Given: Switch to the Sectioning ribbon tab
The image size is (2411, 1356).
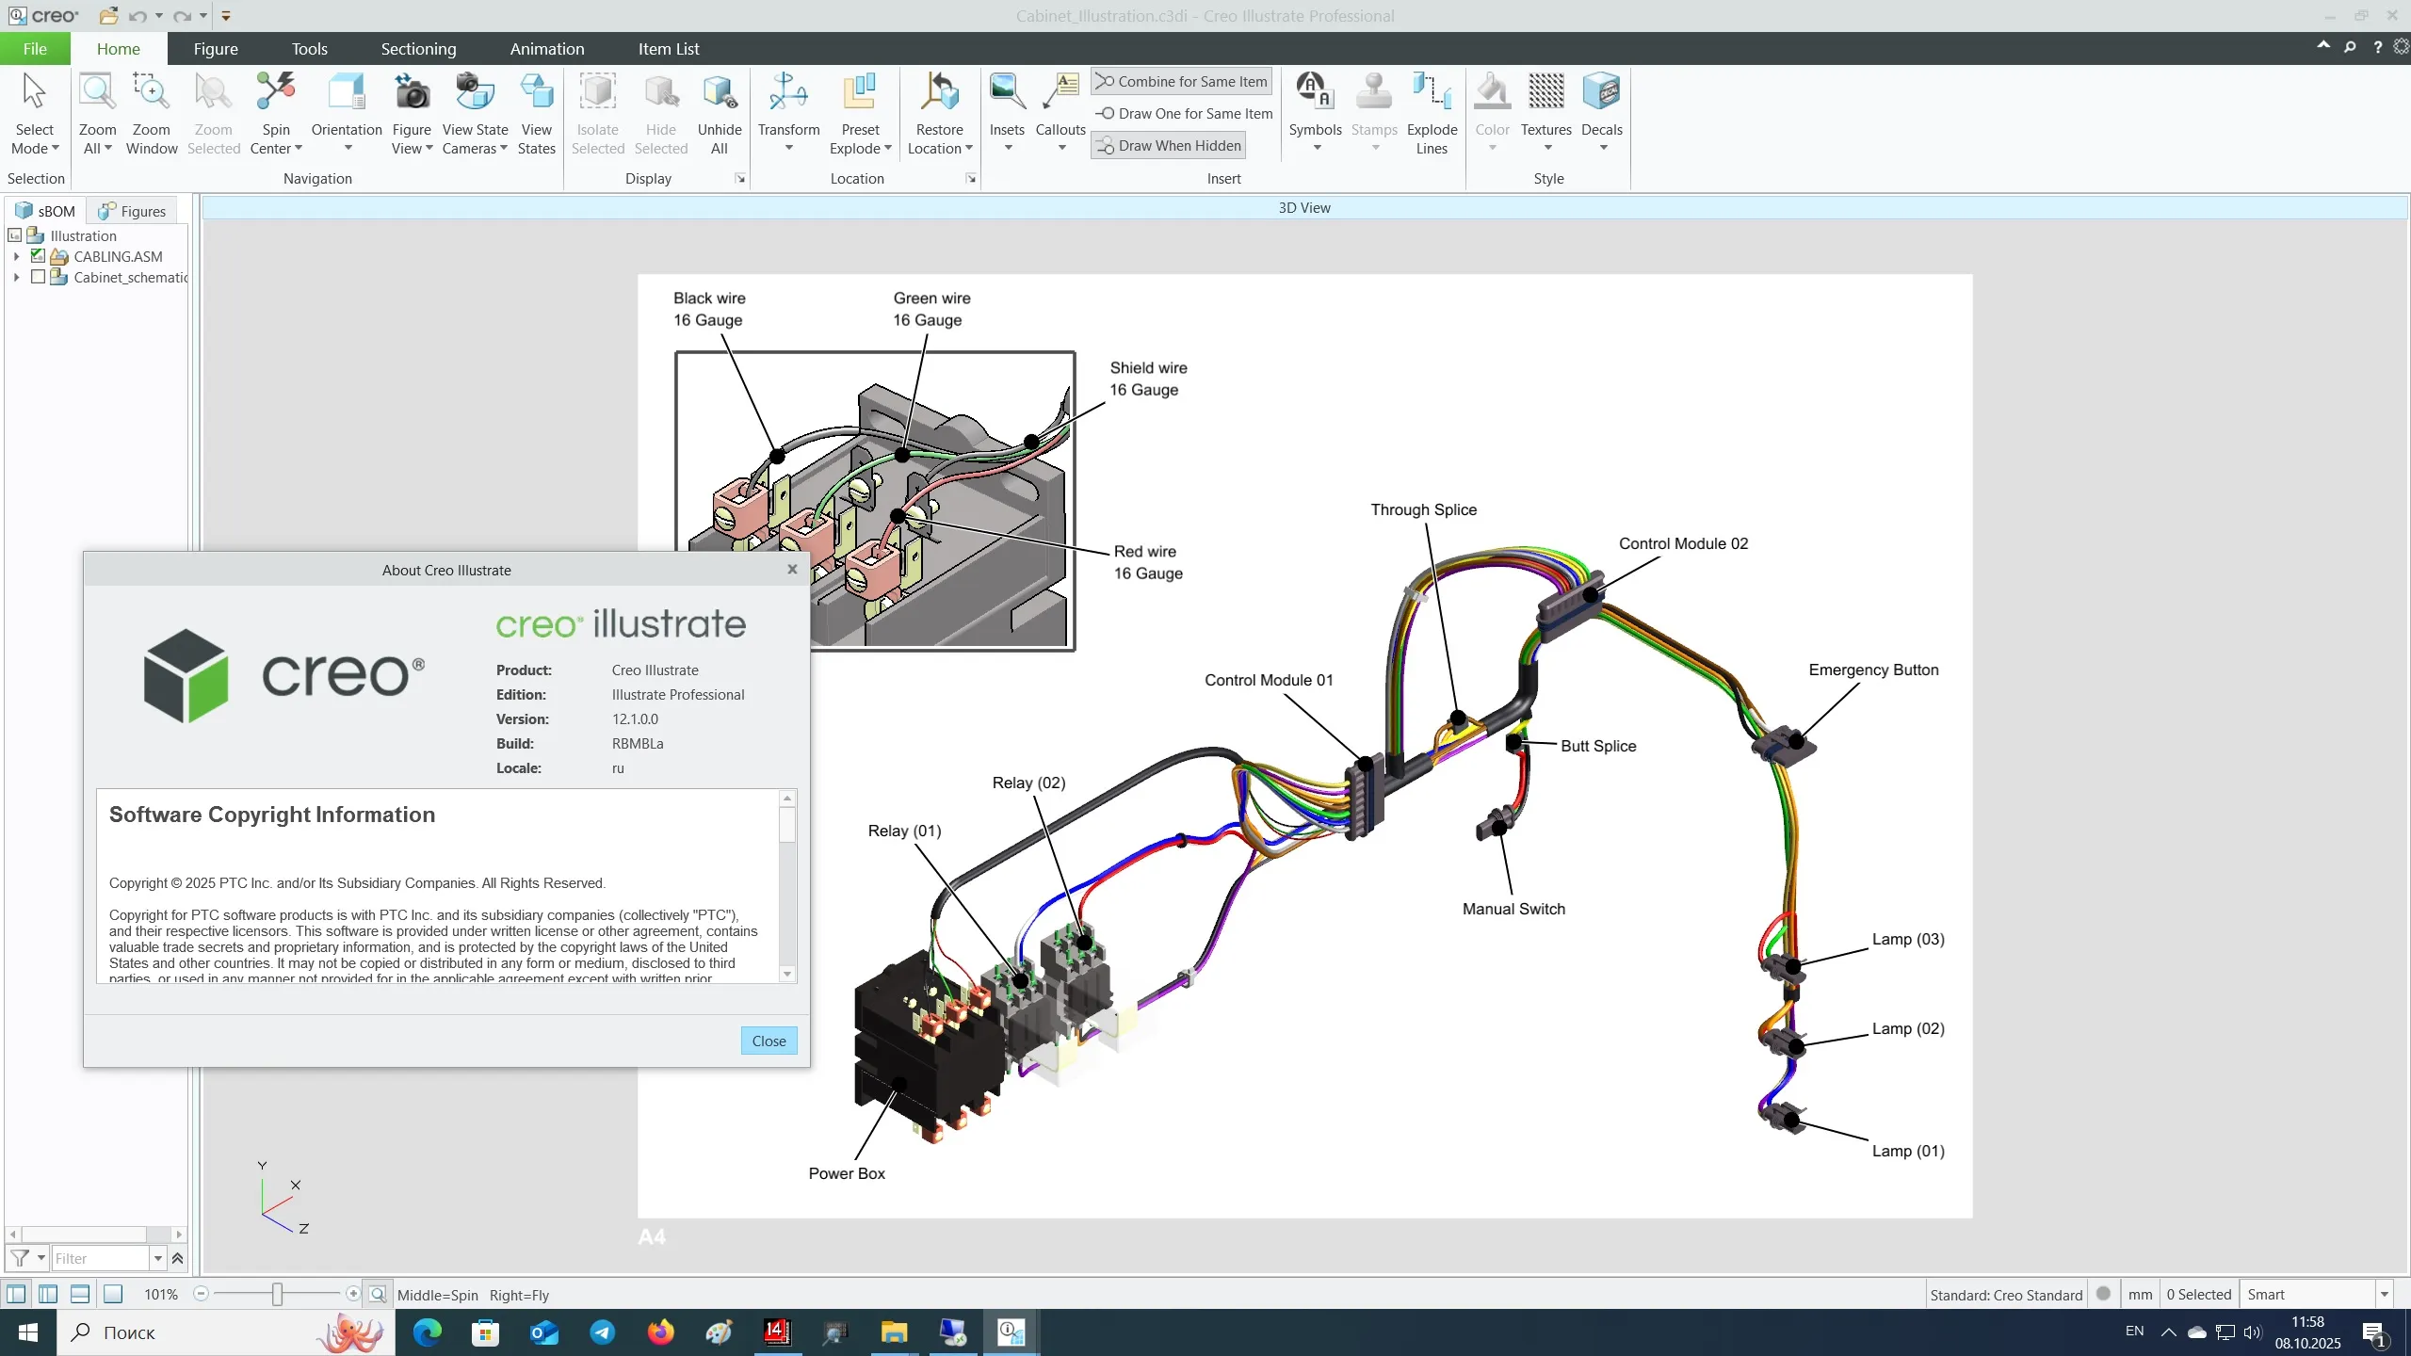Looking at the screenshot, I should point(418,49).
